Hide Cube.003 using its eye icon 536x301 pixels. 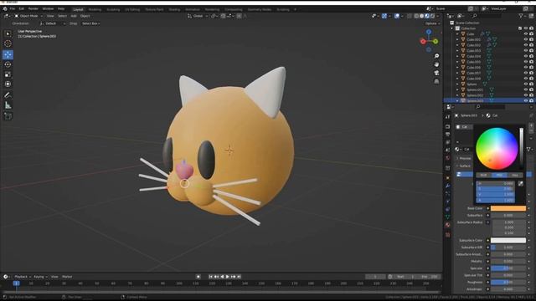[x=526, y=50]
